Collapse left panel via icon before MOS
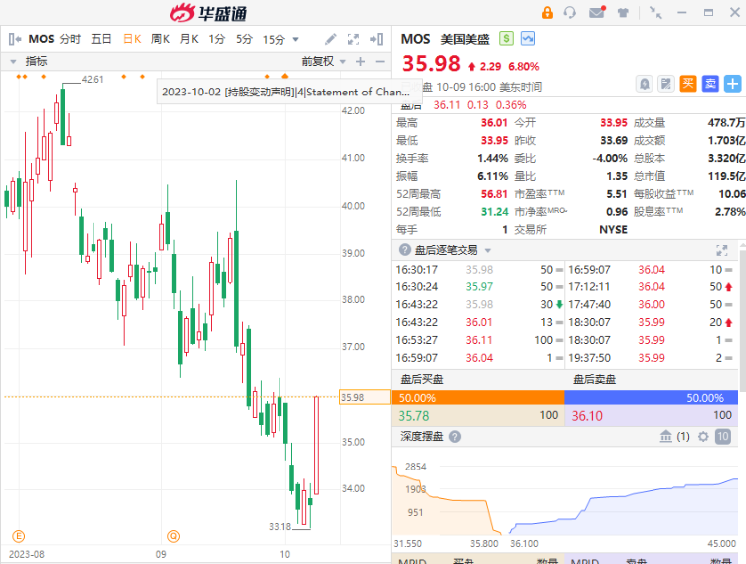 pos(15,39)
